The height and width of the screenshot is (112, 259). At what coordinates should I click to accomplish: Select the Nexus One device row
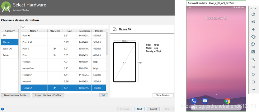tap(64, 68)
